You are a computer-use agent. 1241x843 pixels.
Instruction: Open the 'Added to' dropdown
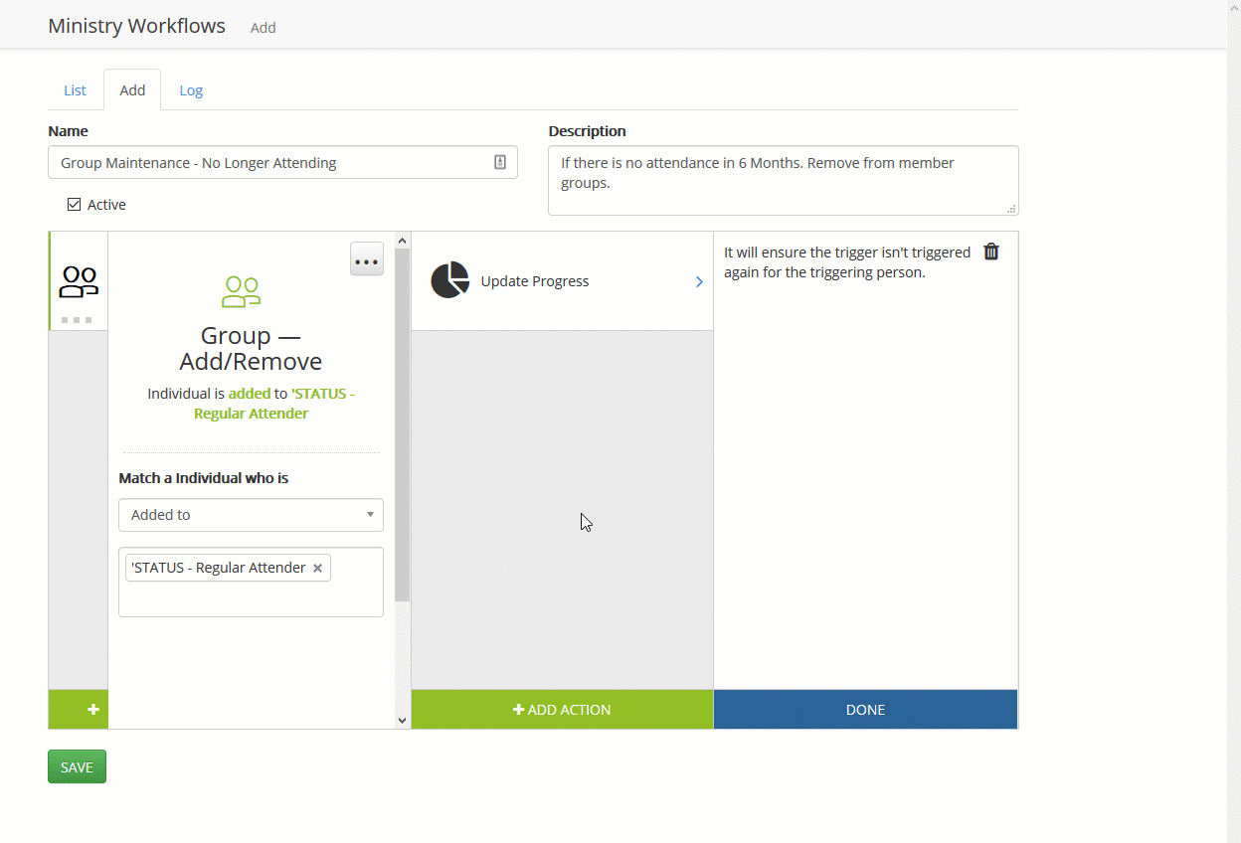[251, 515]
